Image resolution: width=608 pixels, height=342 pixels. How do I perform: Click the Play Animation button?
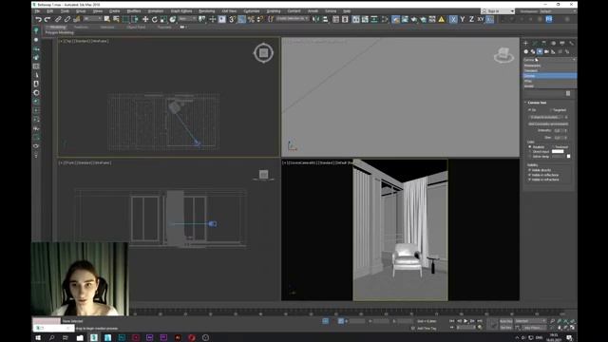coord(465,321)
